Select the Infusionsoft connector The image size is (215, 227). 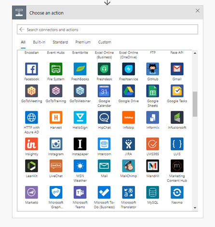click(x=177, y=117)
